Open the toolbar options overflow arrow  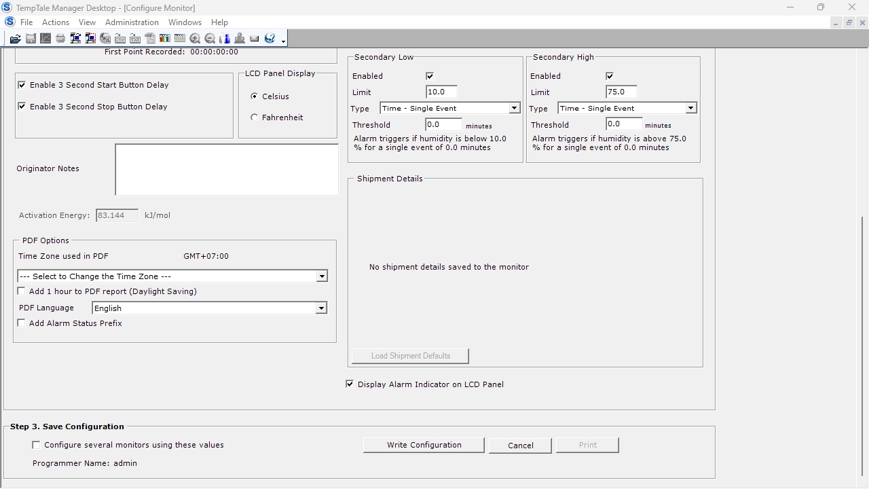coord(283,41)
